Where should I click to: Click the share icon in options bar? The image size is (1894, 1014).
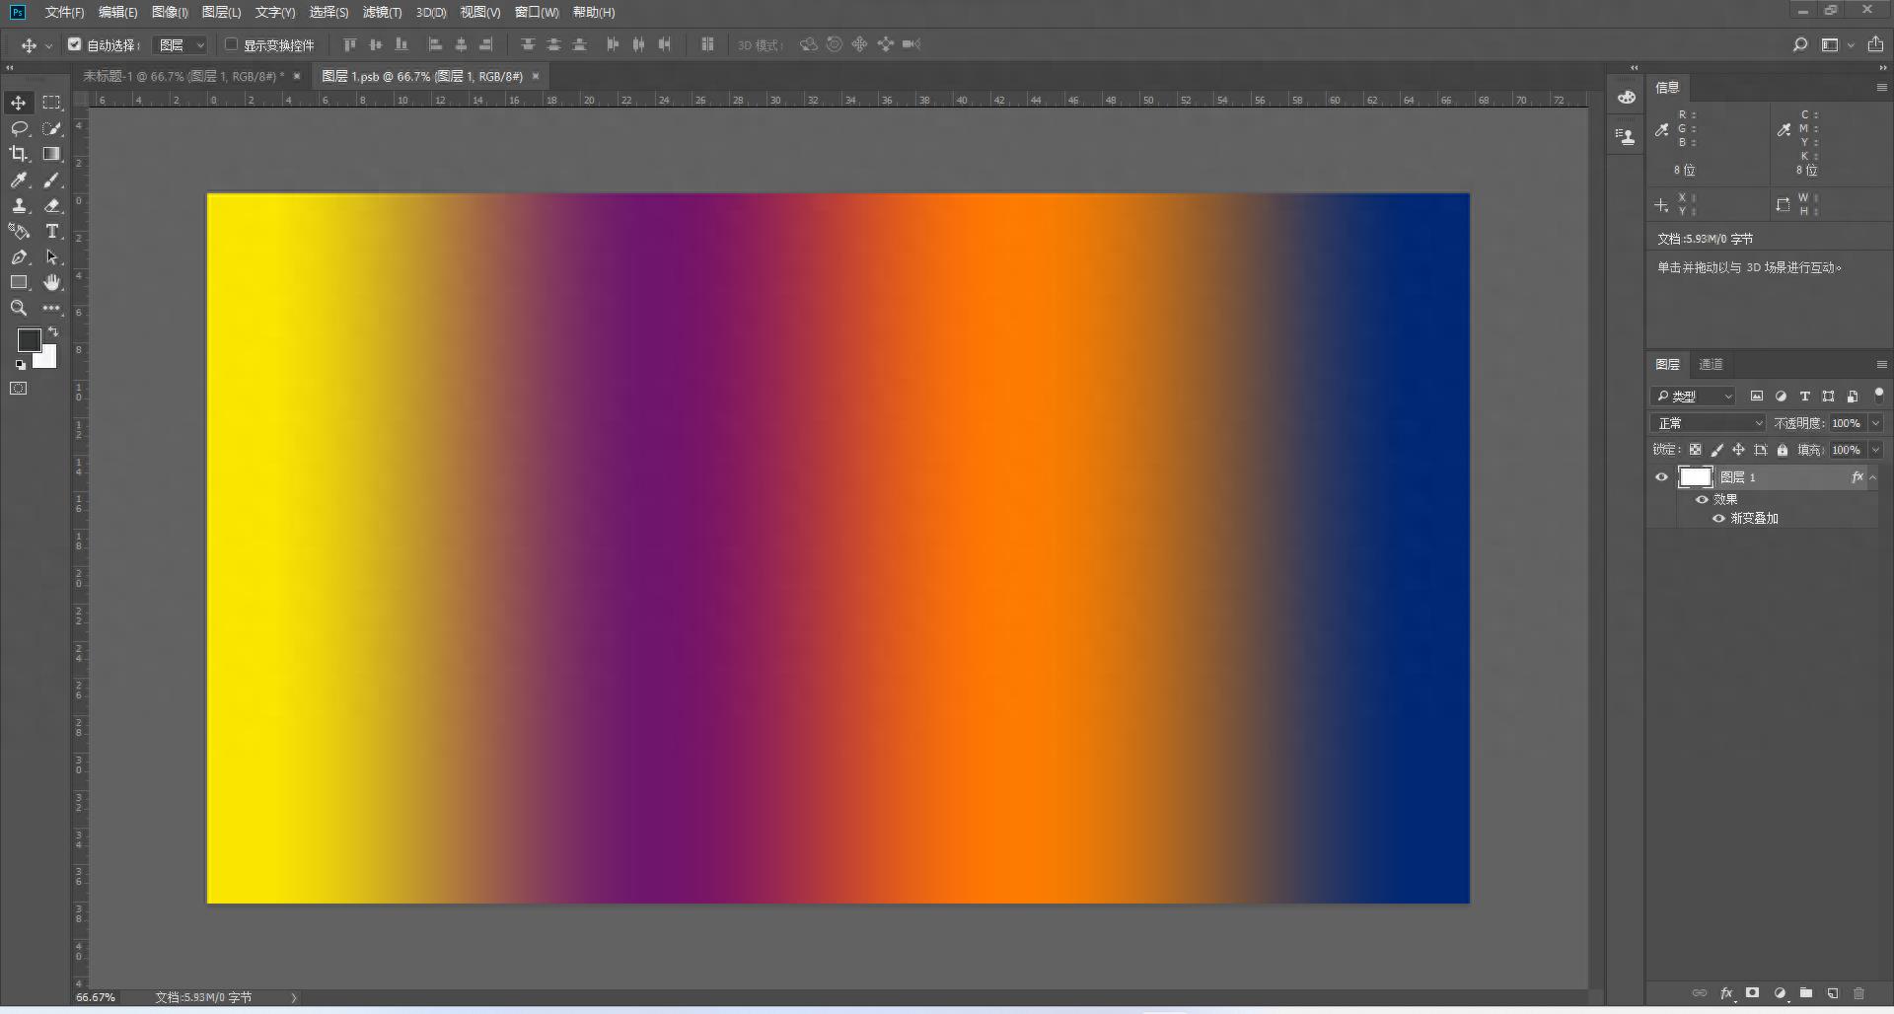1875,44
